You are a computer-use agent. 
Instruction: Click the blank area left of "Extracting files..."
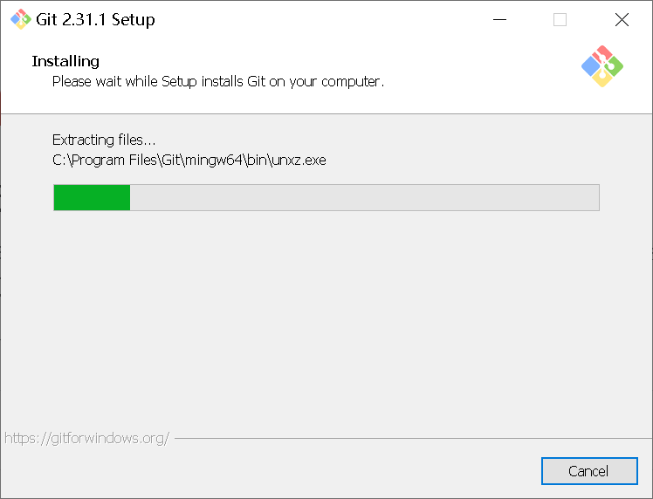click(26, 140)
